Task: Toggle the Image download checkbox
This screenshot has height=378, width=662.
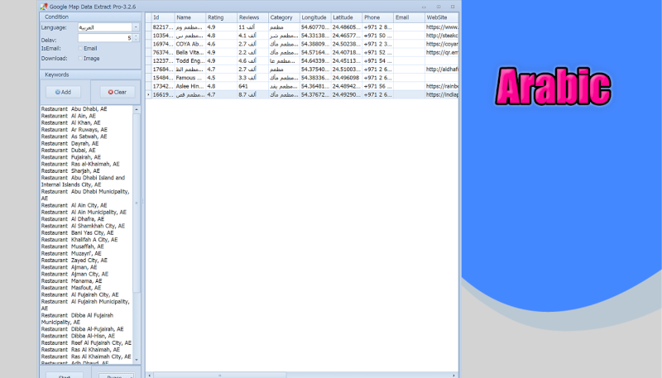Action: pyautogui.click(x=81, y=59)
